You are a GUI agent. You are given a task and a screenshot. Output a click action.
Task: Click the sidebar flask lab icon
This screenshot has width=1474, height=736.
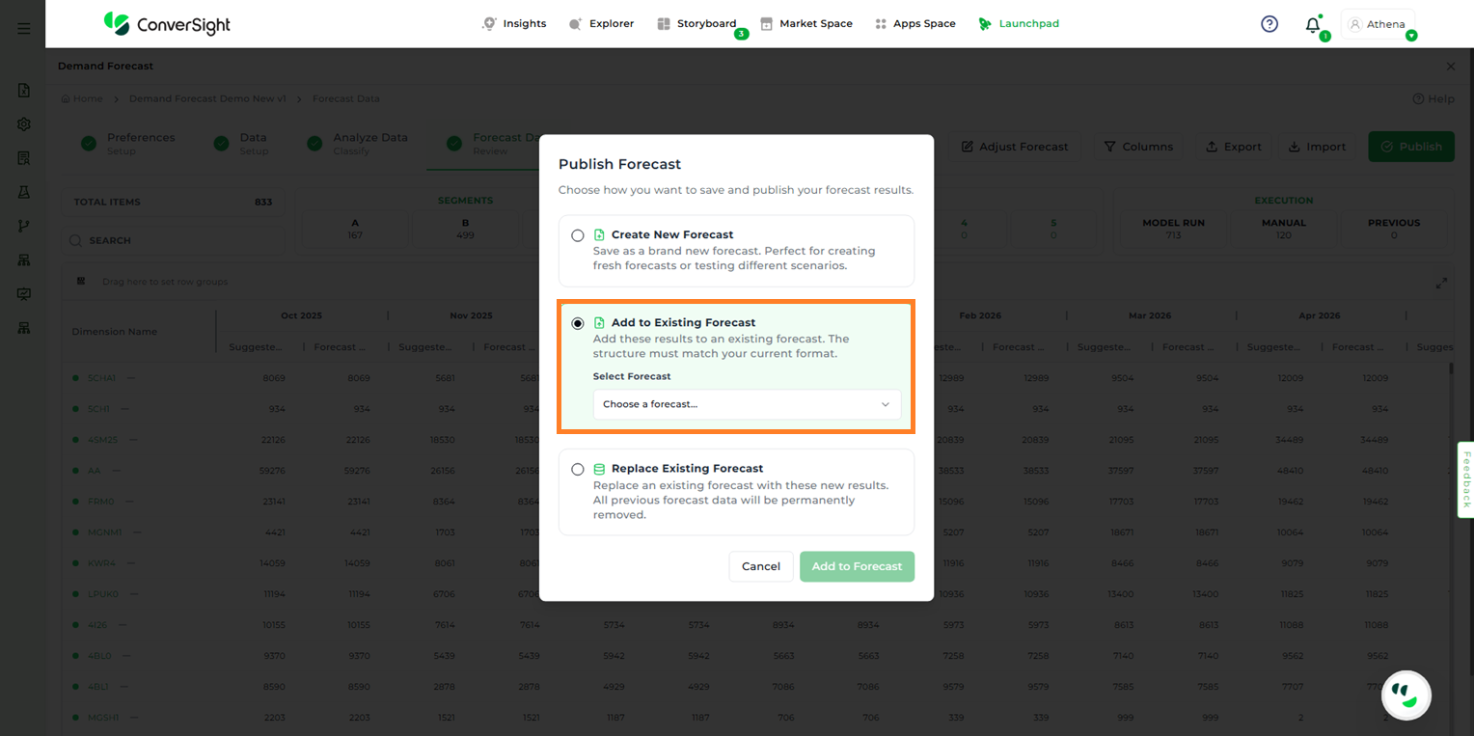pyautogui.click(x=24, y=192)
